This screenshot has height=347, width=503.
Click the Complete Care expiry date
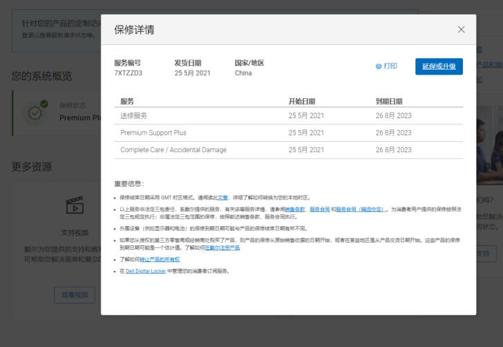coord(394,150)
